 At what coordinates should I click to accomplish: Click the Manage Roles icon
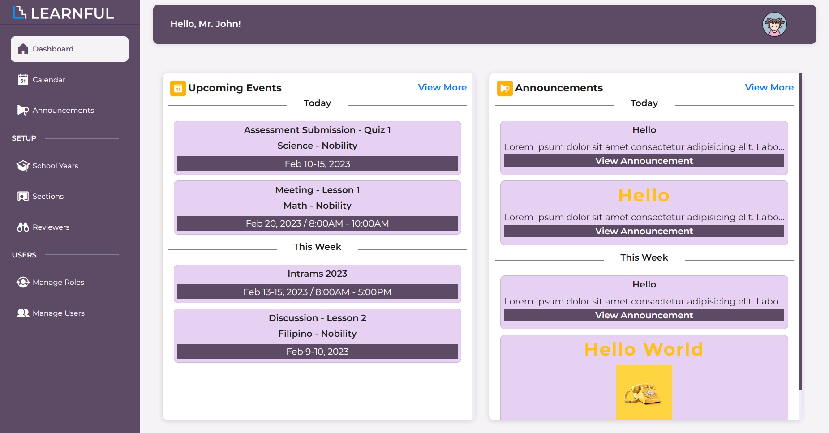pyautogui.click(x=23, y=282)
